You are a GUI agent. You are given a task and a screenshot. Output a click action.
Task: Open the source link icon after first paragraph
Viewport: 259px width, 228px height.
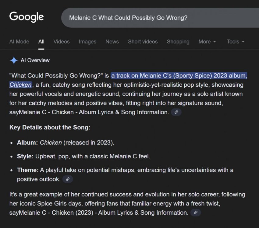click(x=176, y=112)
